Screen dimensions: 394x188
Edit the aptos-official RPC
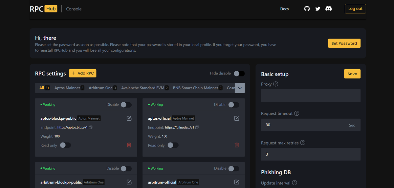click(237, 118)
